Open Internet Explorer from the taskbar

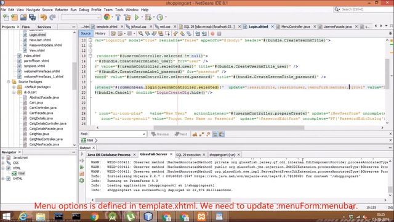23,216
